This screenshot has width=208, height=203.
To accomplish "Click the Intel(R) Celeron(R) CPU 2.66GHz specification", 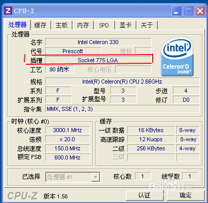I will tap(122, 82).
